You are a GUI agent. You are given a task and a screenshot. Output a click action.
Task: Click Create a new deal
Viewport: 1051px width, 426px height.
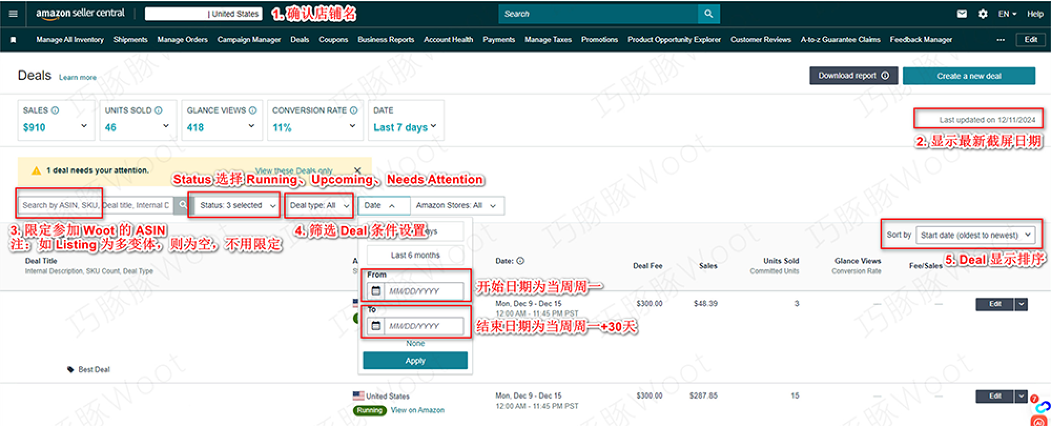(x=969, y=76)
